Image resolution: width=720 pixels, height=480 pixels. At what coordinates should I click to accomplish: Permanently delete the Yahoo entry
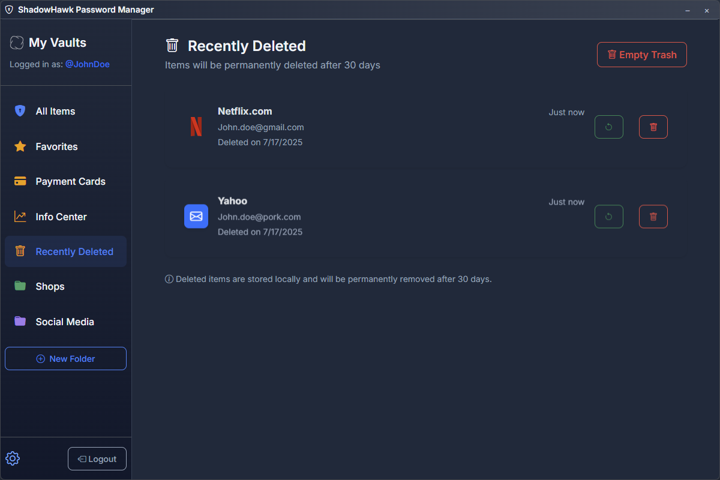click(x=653, y=217)
